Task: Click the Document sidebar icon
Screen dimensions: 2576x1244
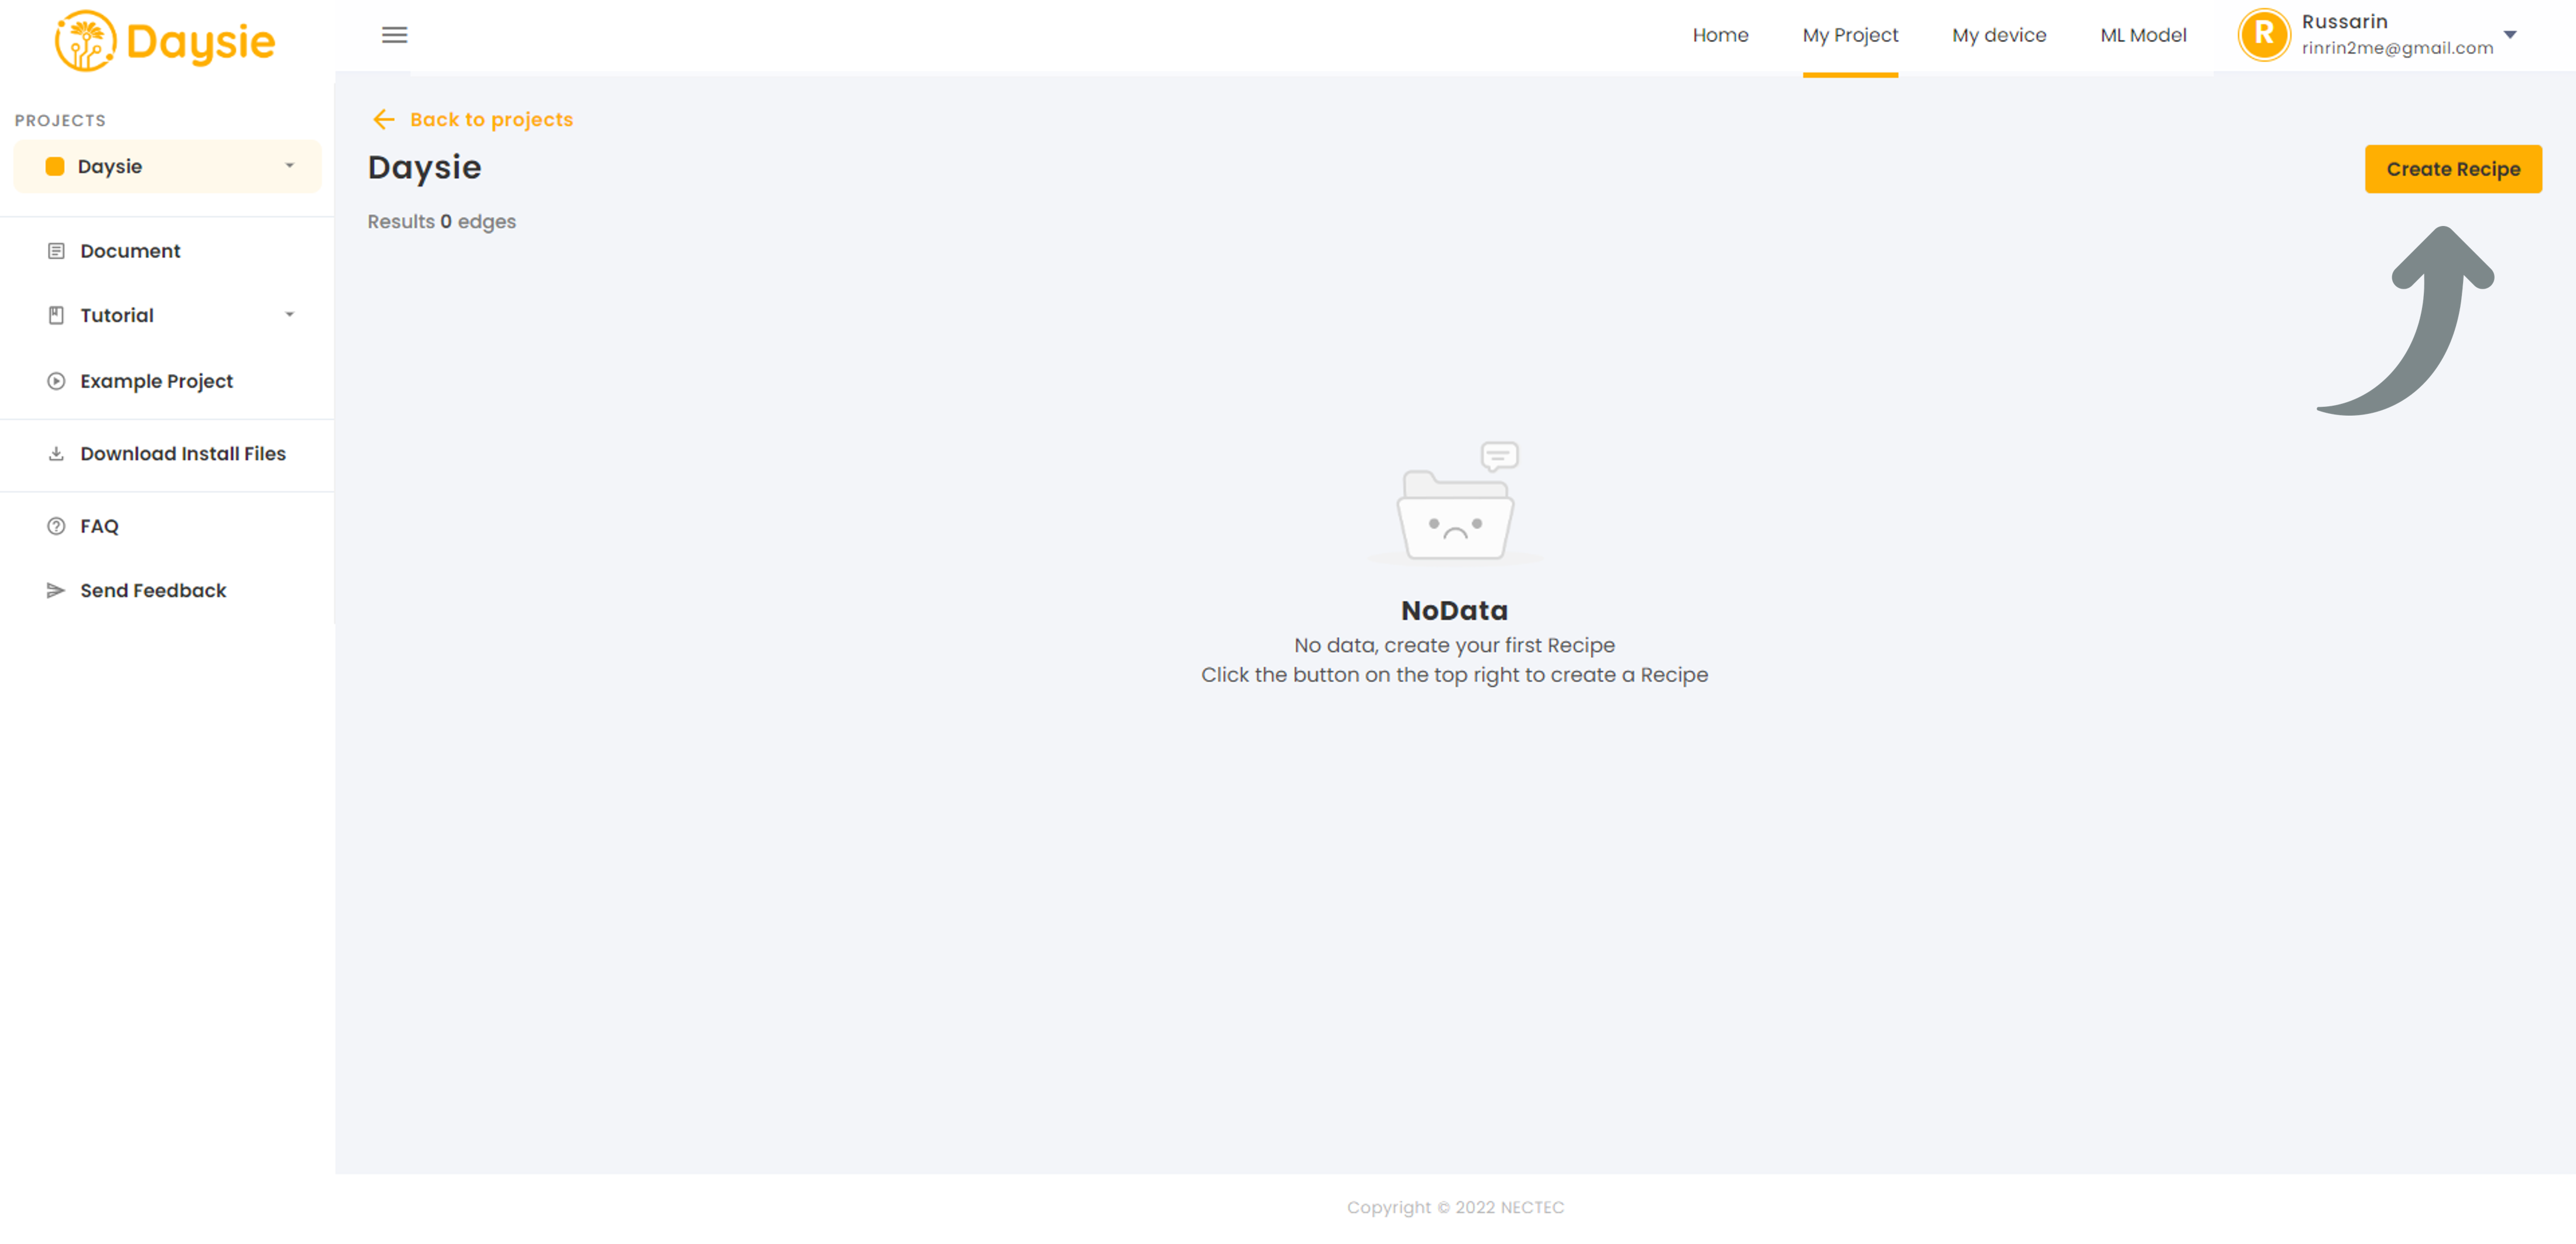Action: click(56, 251)
